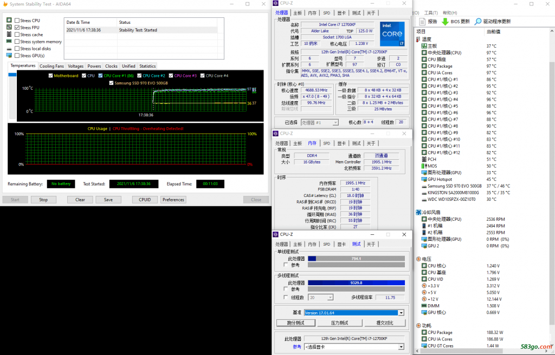This screenshot has width=555, height=355.
Task: Click the thermometer icon next to 温度
Action: tap(418, 40)
